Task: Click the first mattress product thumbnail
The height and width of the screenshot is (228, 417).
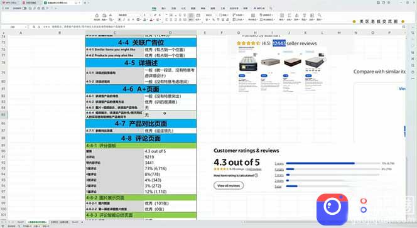Action: pos(248,63)
